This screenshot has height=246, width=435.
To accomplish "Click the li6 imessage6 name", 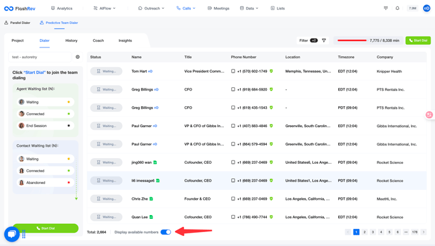I will click(x=143, y=181).
